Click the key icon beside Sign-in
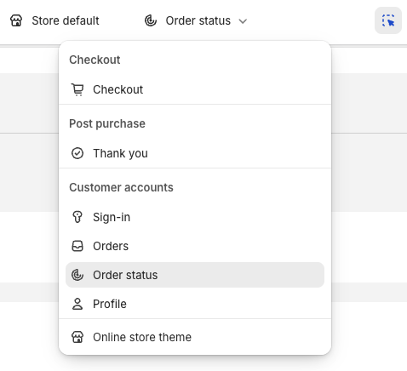Viewport: 407px width, 371px height. (77, 217)
